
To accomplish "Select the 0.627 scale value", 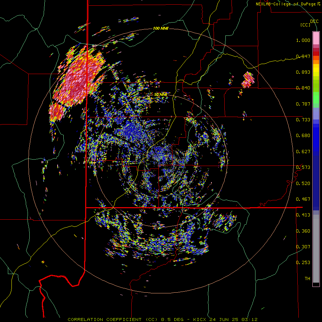I will point(303,152).
